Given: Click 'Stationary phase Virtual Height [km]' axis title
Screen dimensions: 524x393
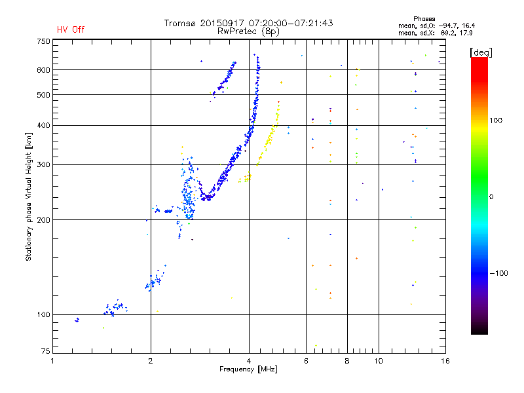Looking at the screenshot, I should [x=29, y=197].
